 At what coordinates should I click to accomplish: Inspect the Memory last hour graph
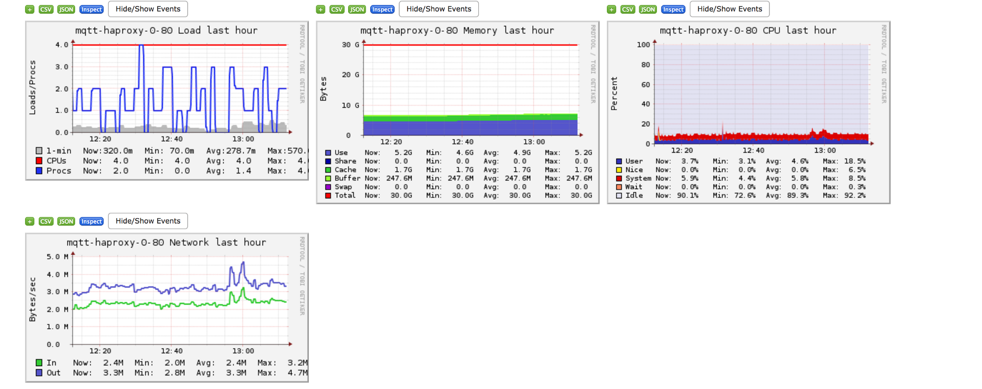(382, 9)
